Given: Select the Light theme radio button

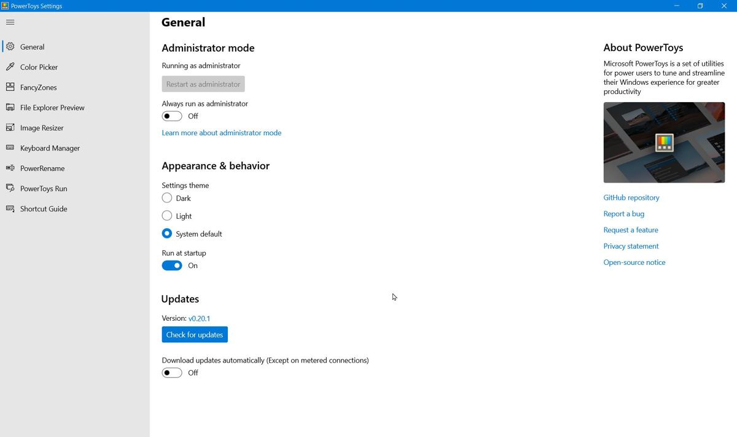Looking at the screenshot, I should (167, 216).
